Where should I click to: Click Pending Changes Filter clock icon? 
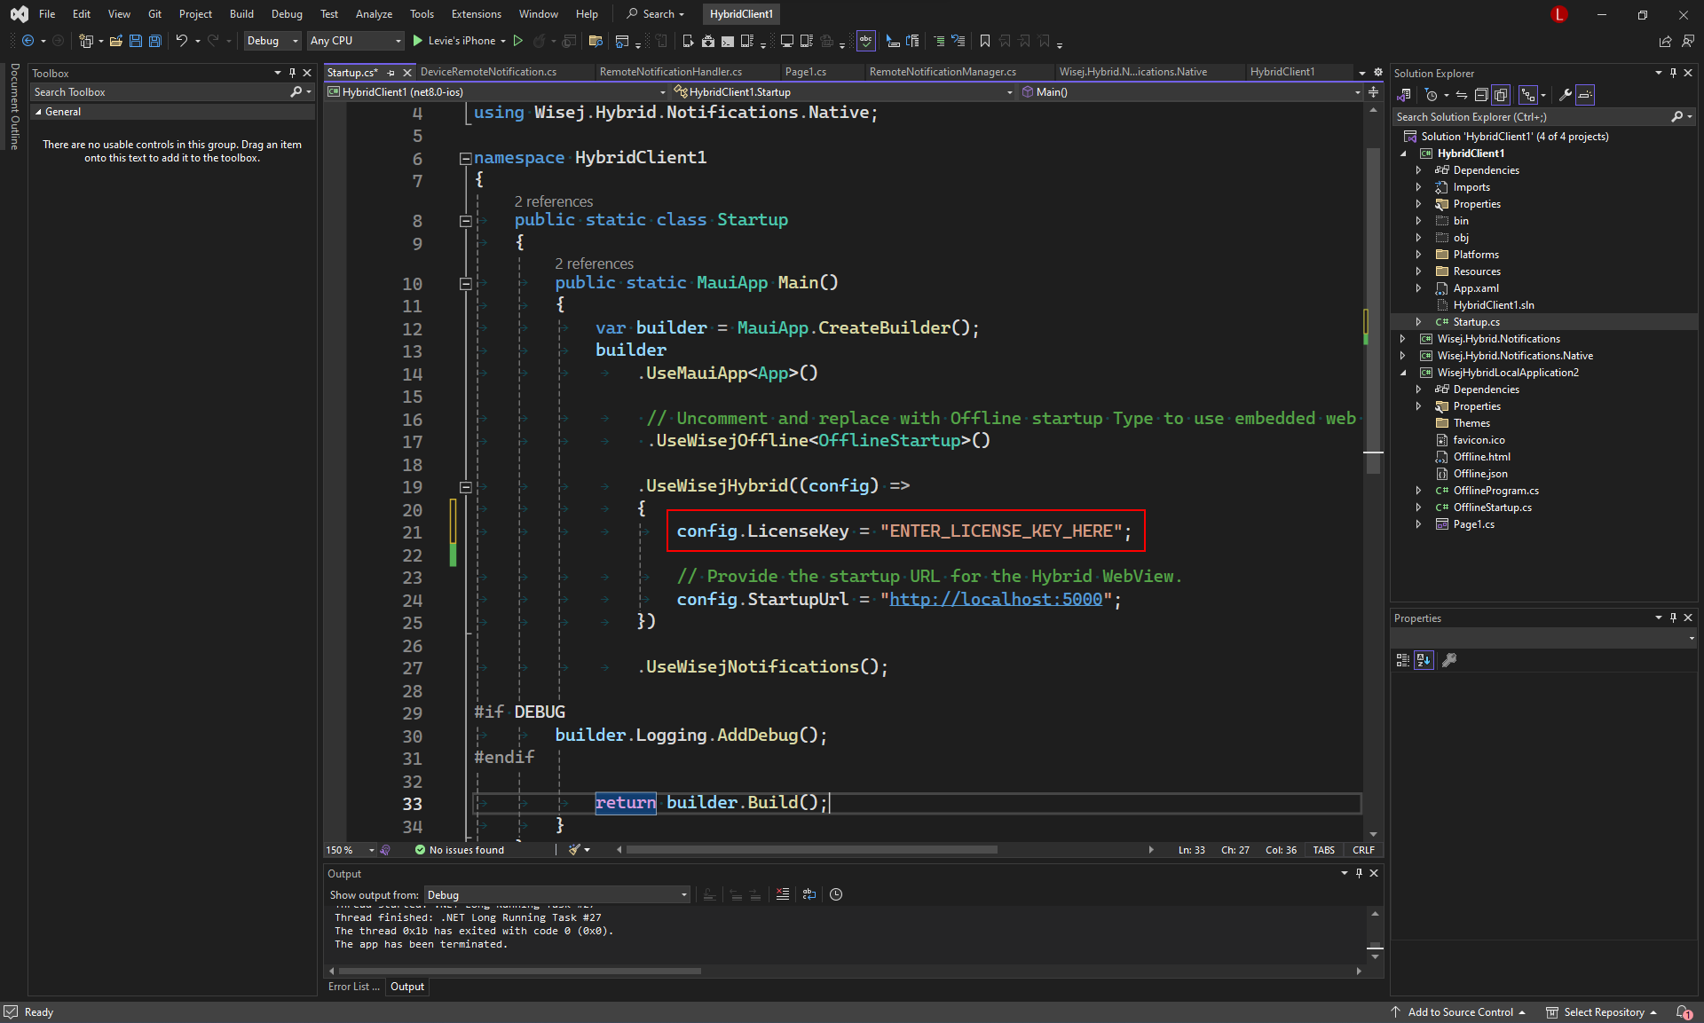coord(1432,95)
